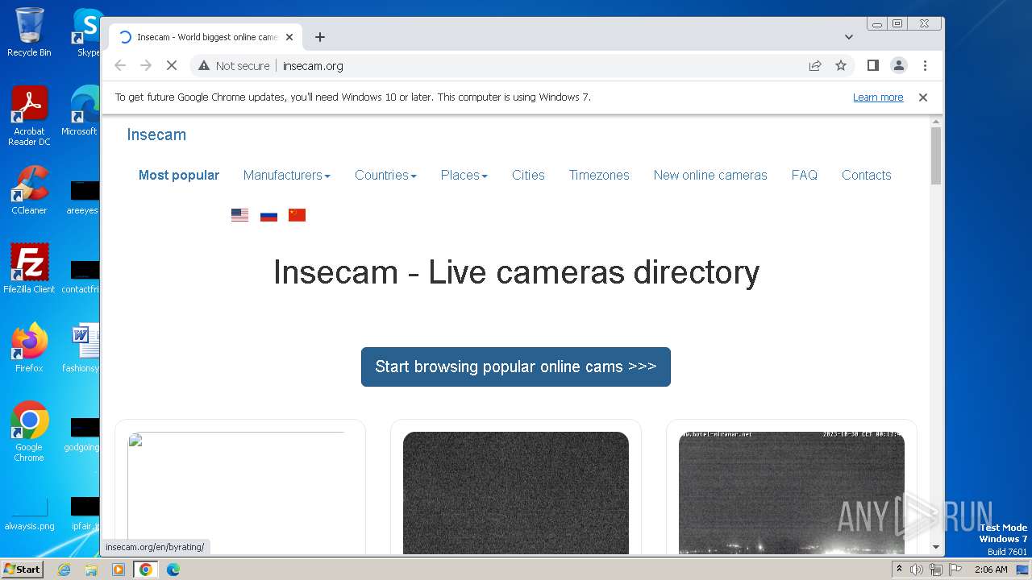Go to Timezones page

point(599,175)
